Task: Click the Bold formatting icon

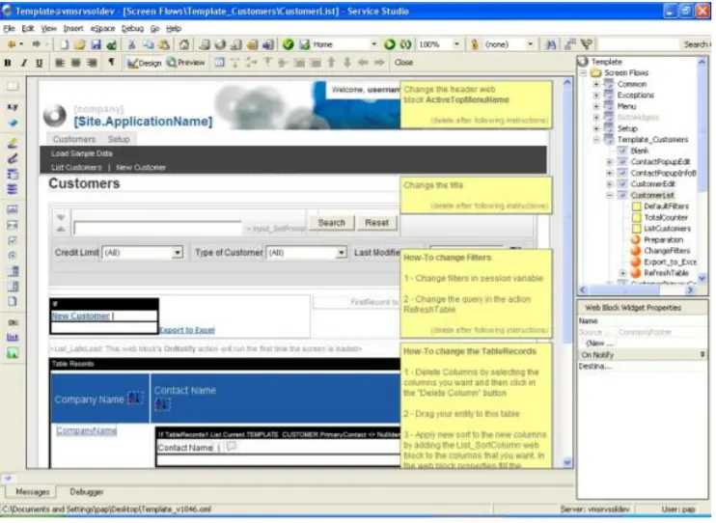Action: pyautogui.click(x=9, y=63)
